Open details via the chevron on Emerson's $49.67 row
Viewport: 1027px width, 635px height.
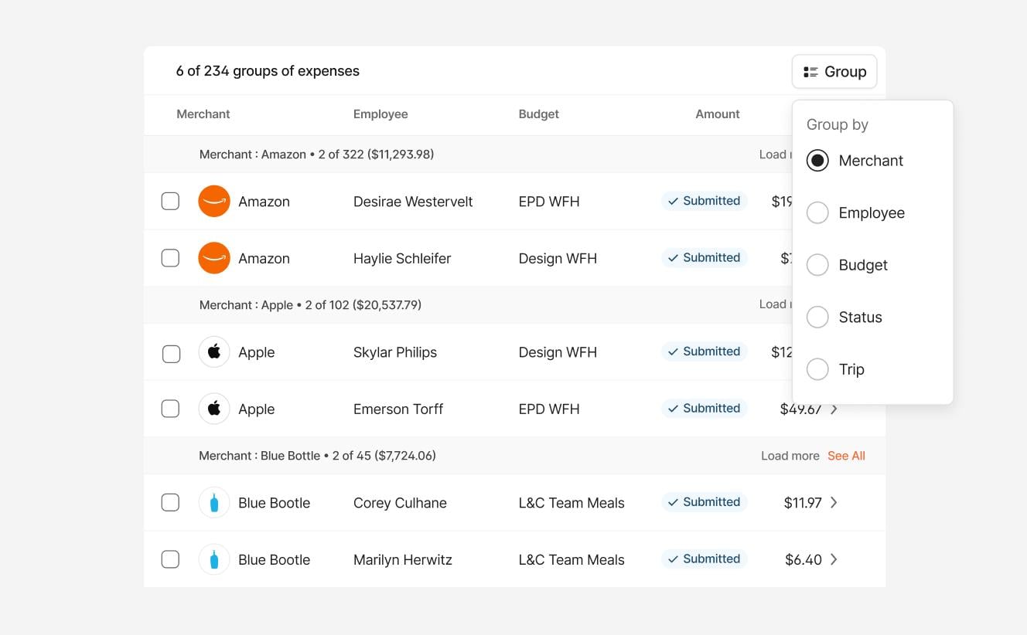(834, 409)
